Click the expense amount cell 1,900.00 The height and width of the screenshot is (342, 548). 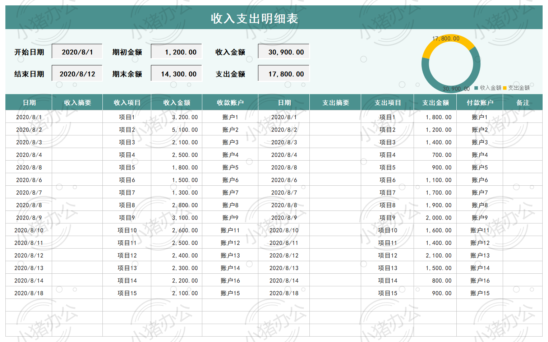[435, 205]
